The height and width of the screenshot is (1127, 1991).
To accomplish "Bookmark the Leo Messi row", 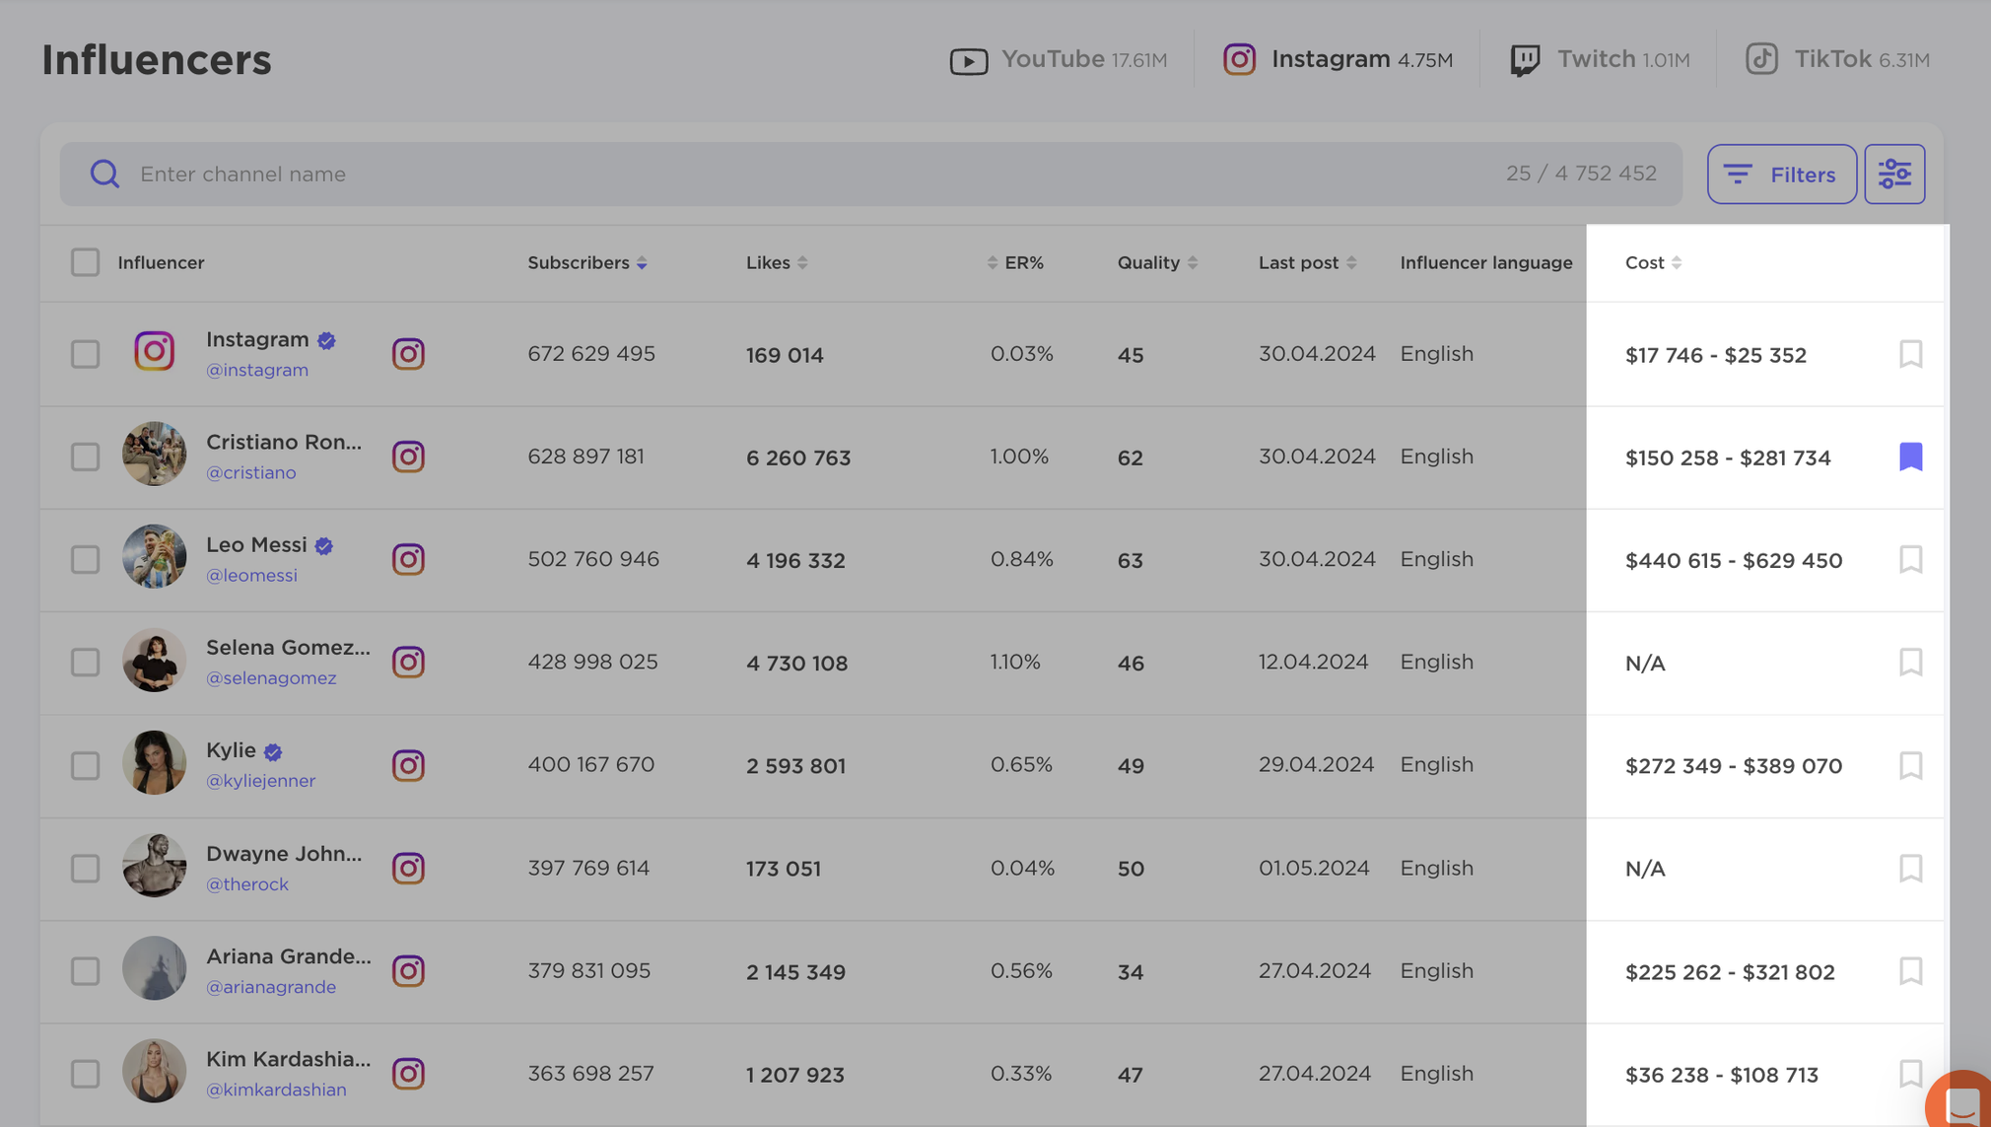I will [x=1909, y=559].
